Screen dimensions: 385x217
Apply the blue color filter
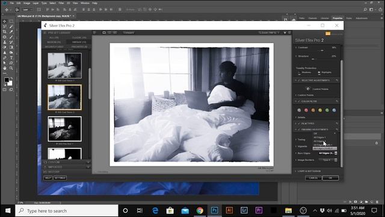click(x=334, y=110)
